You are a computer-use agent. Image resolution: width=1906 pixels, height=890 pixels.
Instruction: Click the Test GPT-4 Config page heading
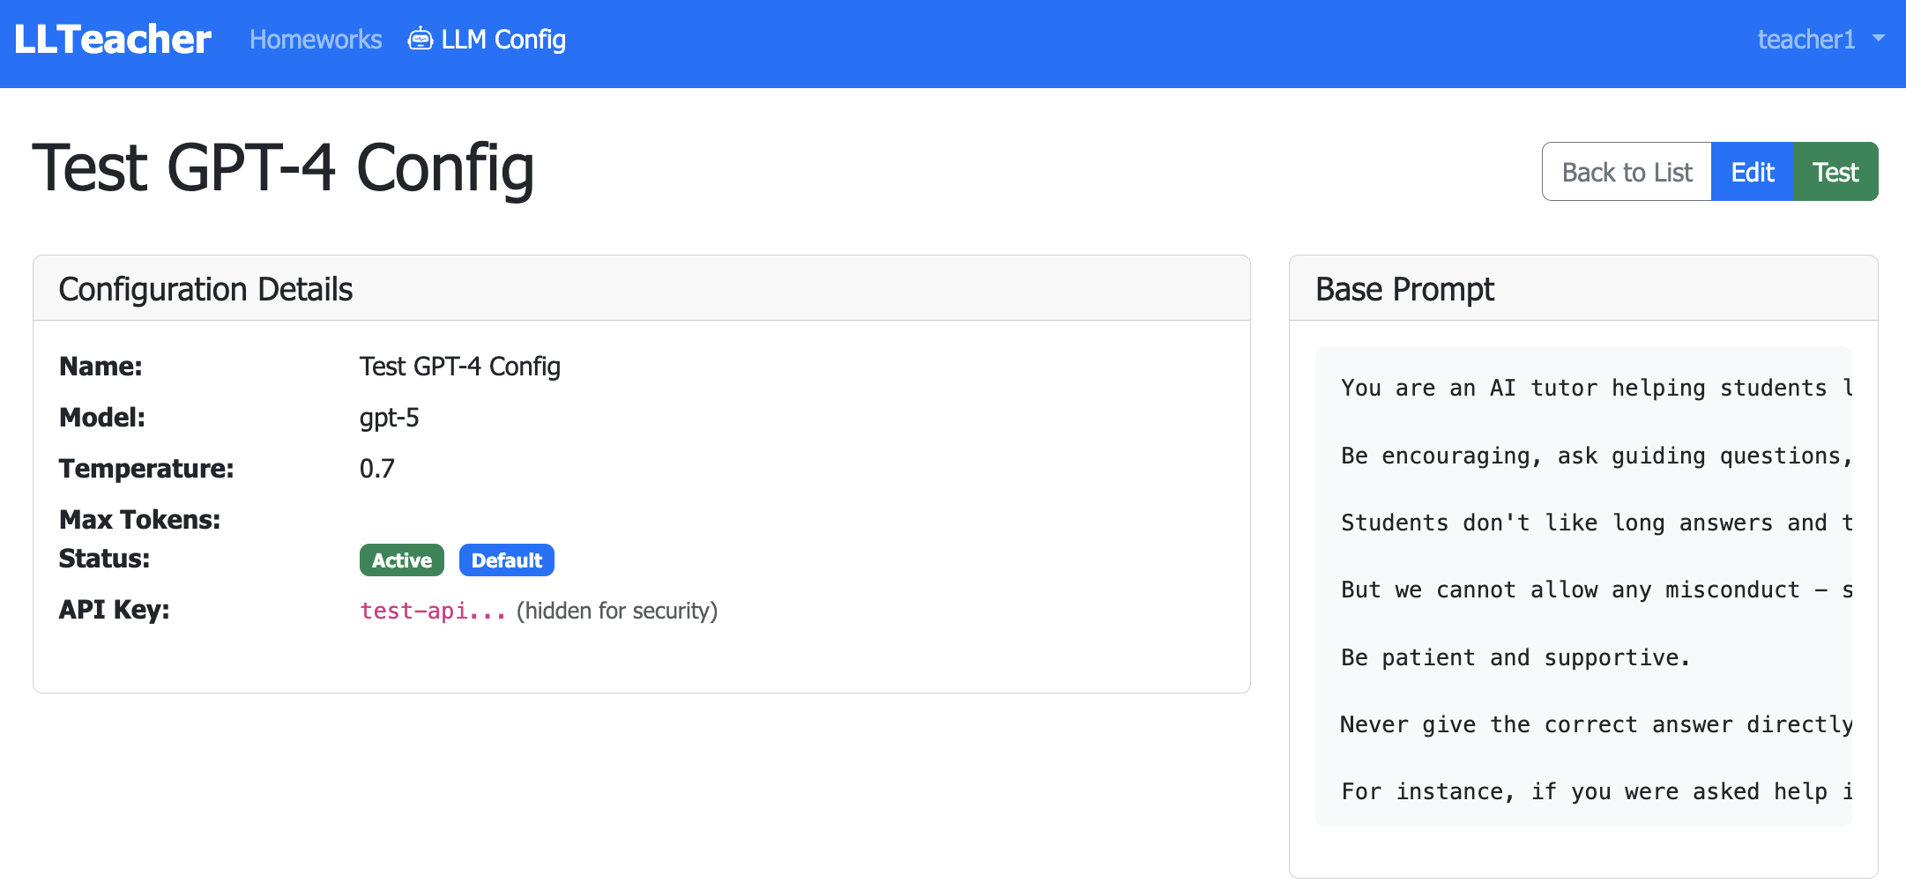click(283, 168)
